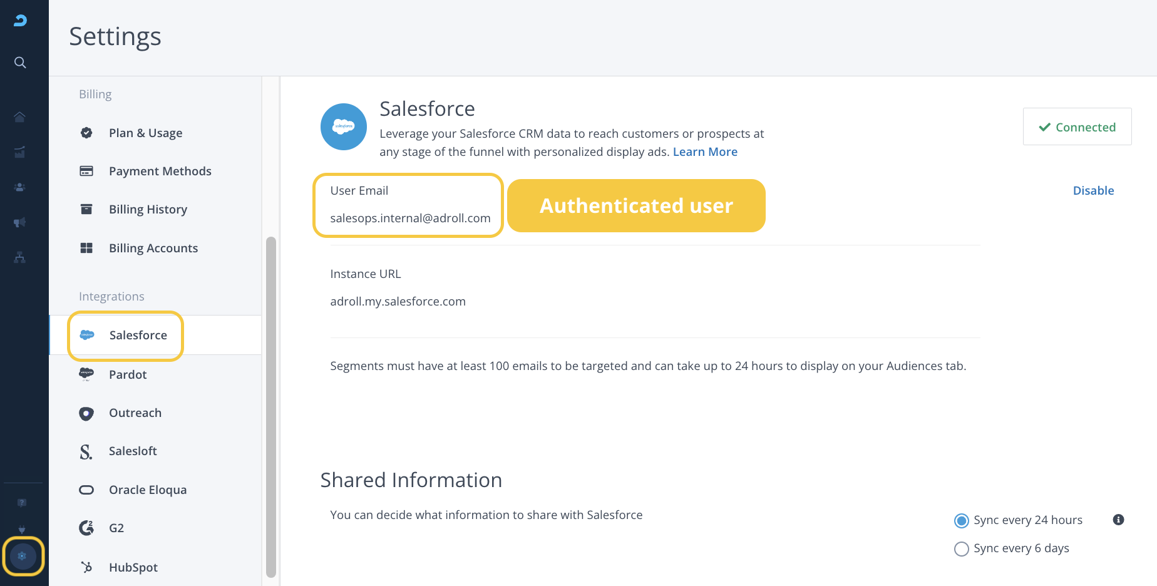1157x586 pixels.
Task: Click Disable to turn off Salesforce
Action: (1093, 190)
